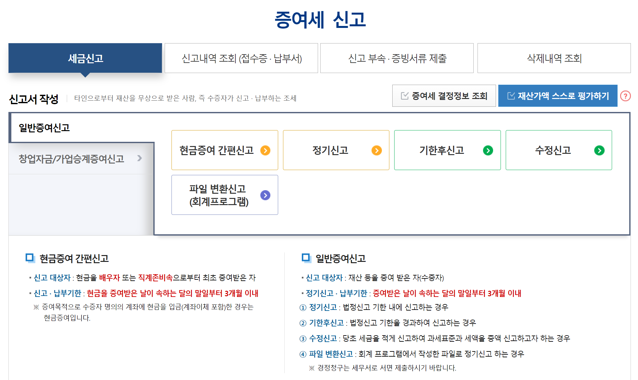Image resolution: width=638 pixels, height=380 pixels.
Task: Click the checkmark icon on 재산가액 스스로 평가하기
Action: coord(511,95)
